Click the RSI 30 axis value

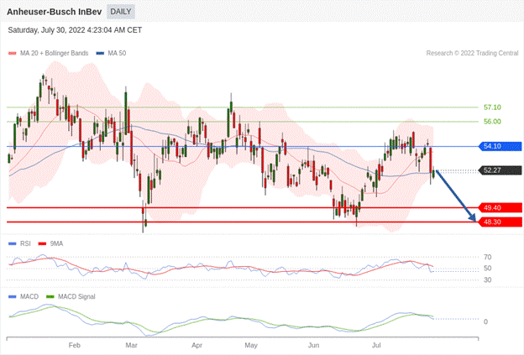pos(488,279)
